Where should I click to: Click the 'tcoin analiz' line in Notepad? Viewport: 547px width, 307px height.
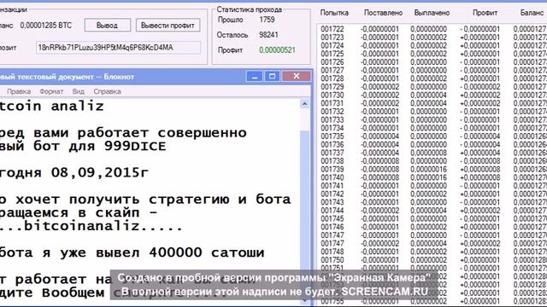coord(51,106)
